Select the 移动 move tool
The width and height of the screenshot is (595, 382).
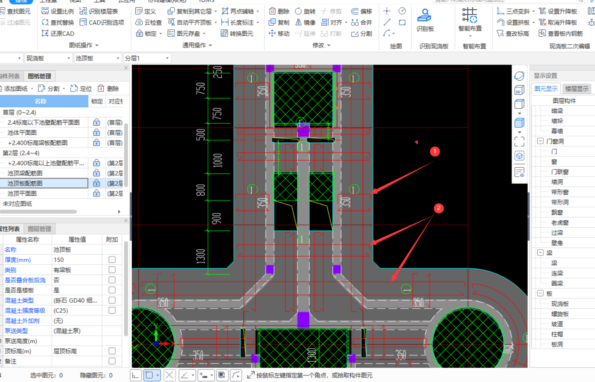click(279, 34)
